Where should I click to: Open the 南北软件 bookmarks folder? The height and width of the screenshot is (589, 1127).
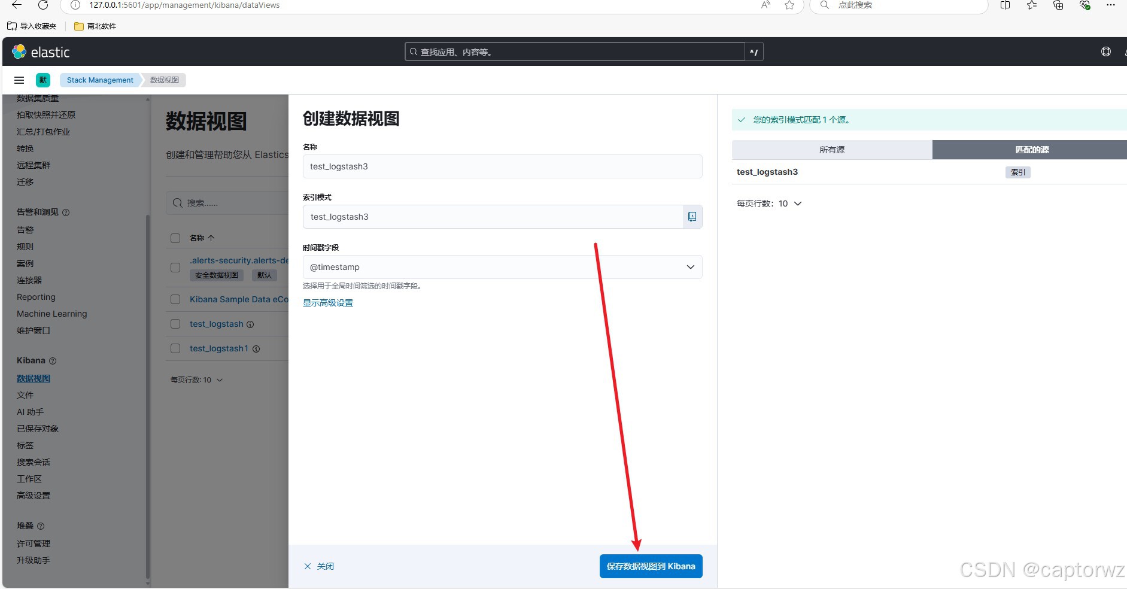[x=95, y=26]
